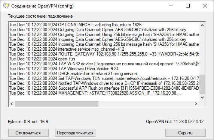
Task: Click the log scroll down arrow
Action: (202, 98)
